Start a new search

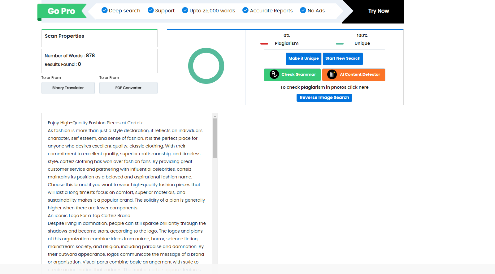(343, 59)
